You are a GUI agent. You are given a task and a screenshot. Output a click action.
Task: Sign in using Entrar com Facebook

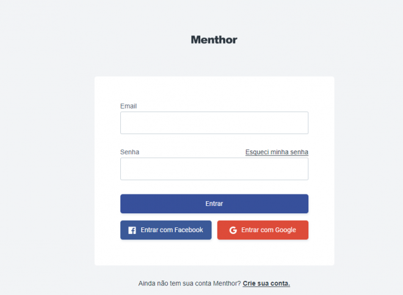pyautogui.click(x=166, y=230)
